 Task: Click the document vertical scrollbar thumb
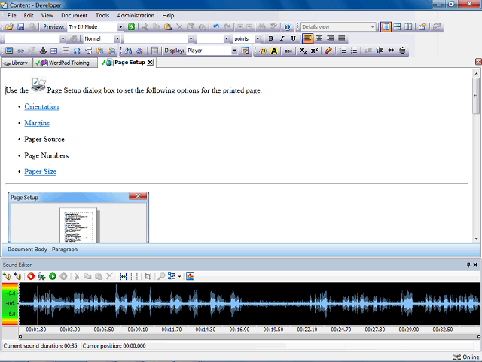476,96
